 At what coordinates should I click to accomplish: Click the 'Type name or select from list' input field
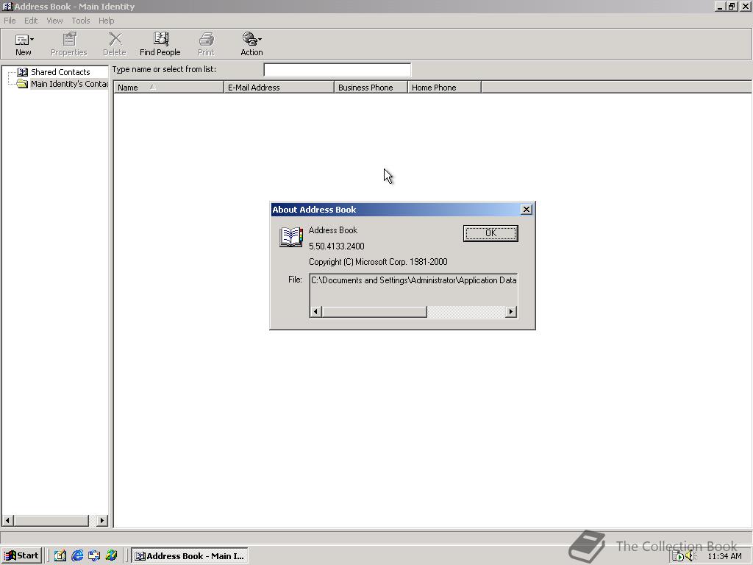pyautogui.click(x=337, y=70)
